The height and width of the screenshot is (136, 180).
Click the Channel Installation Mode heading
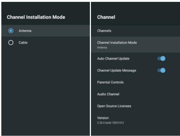click(36, 17)
